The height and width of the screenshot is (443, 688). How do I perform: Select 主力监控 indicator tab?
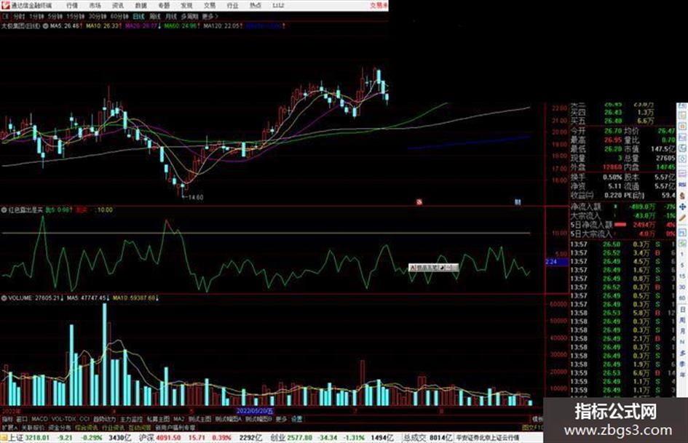click(131, 419)
